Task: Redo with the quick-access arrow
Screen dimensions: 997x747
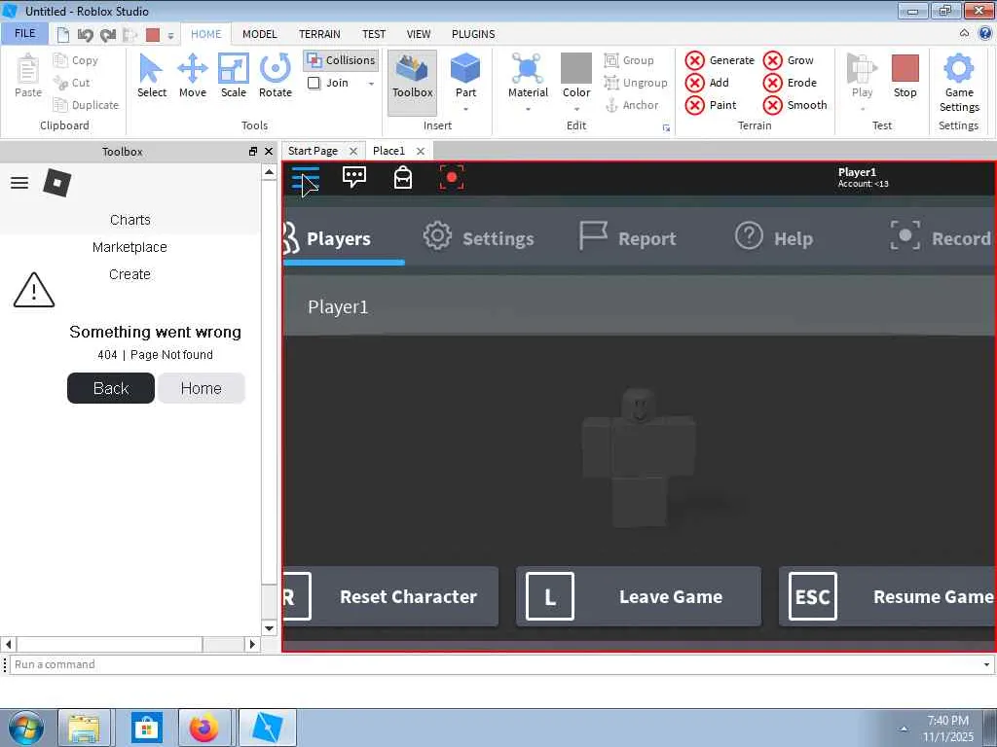Action: pos(107,35)
